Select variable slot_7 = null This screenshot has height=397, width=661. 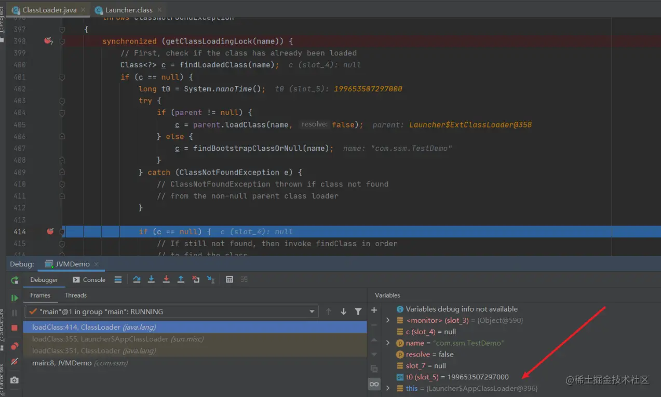click(x=421, y=366)
